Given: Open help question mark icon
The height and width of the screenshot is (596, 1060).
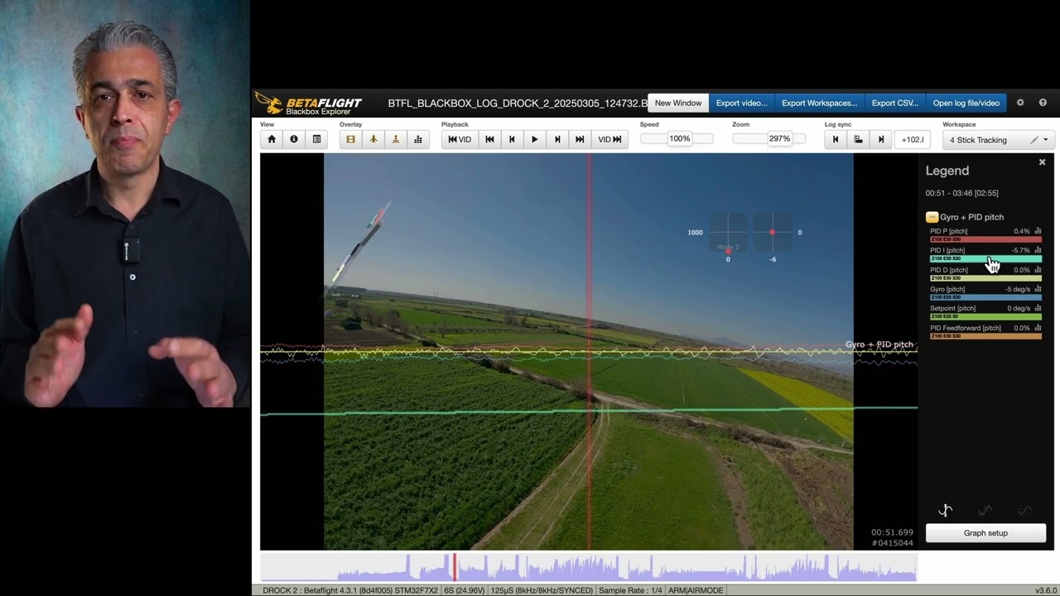Looking at the screenshot, I should [x=1043, y=103].
